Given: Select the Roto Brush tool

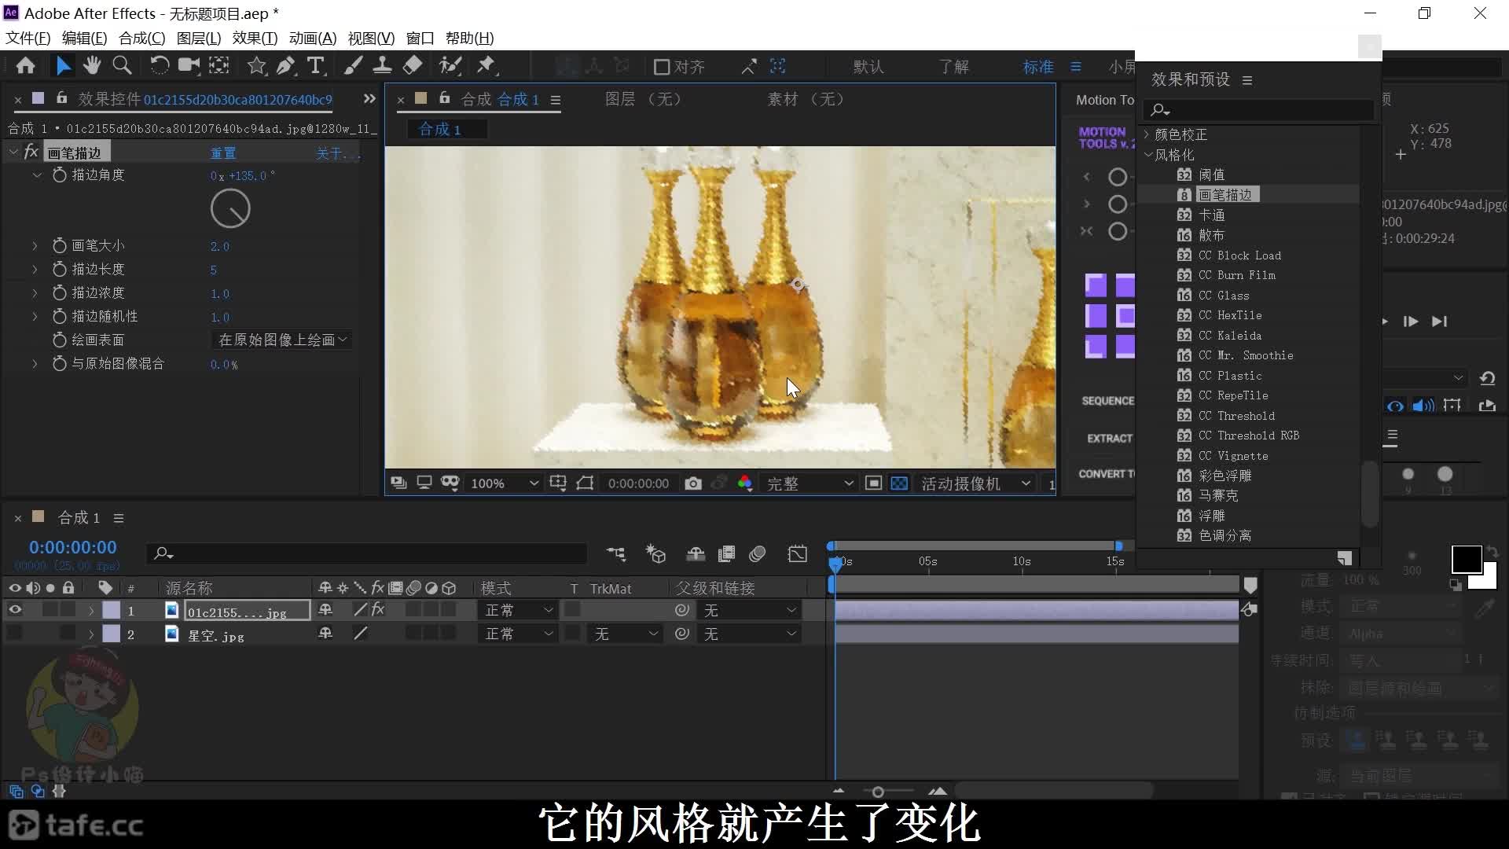Looking at the screenshot, I should 450,66.
